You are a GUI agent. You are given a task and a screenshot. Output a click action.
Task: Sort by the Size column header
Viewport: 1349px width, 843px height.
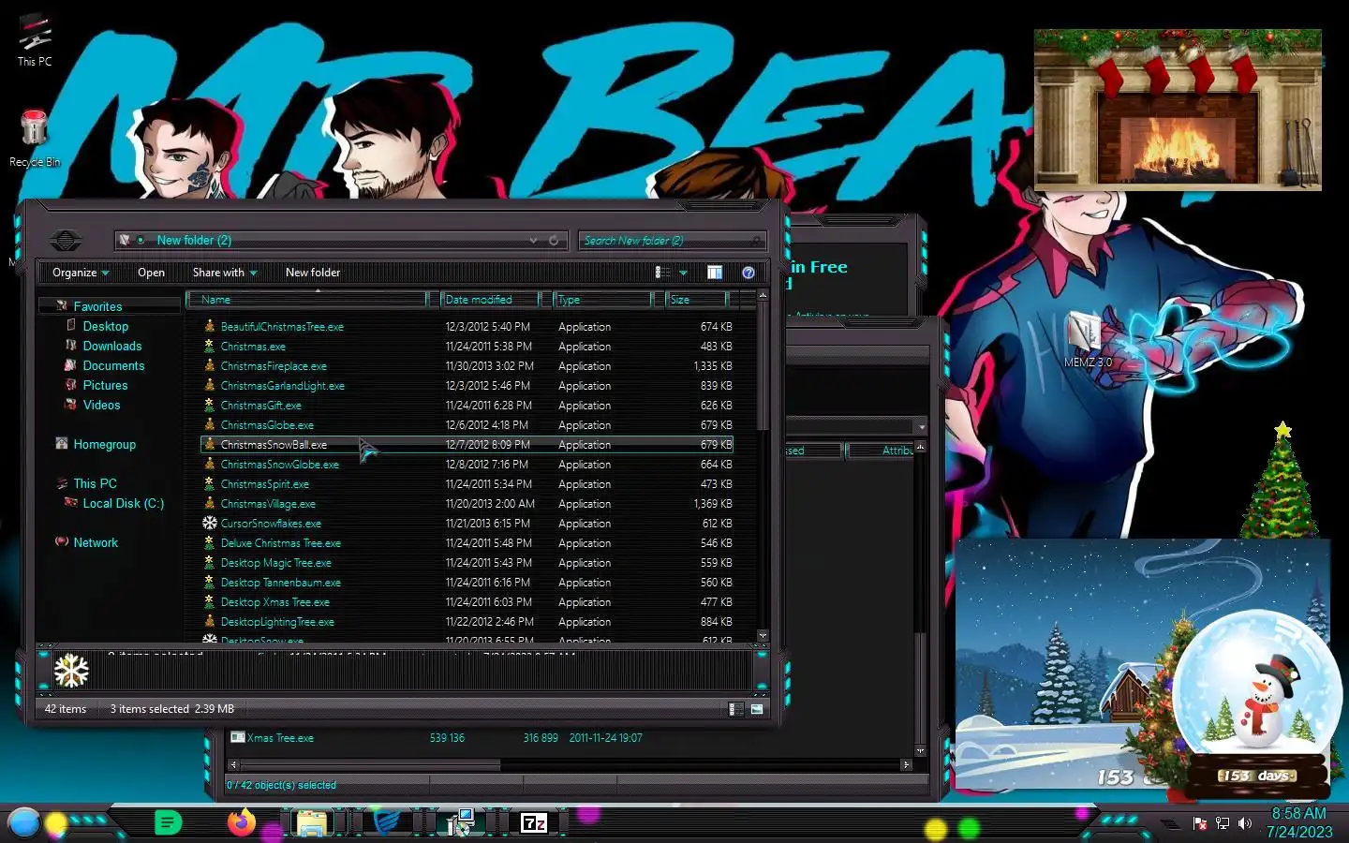click(696, 300)
